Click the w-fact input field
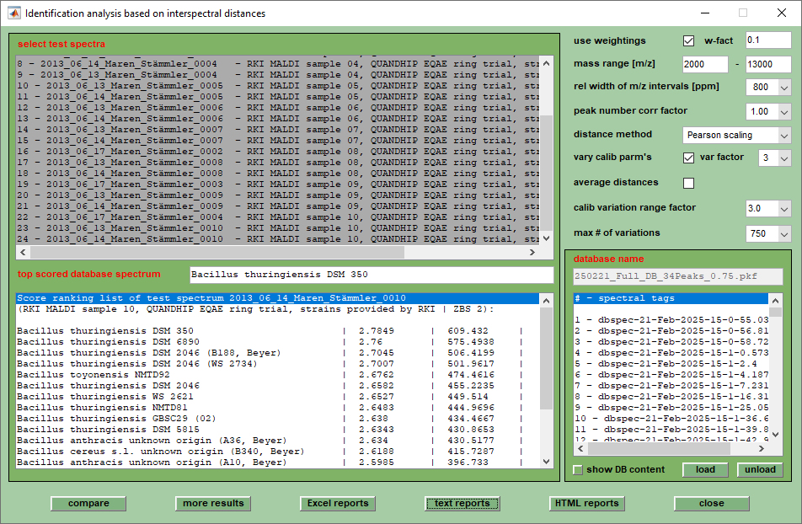The width and height of the screenshot is (802, 524). [767, 40]
